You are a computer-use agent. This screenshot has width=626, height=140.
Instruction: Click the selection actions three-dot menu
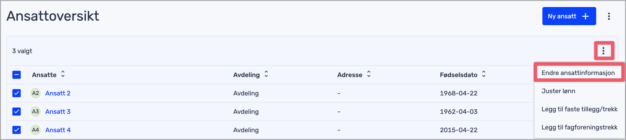click(604, 51)
